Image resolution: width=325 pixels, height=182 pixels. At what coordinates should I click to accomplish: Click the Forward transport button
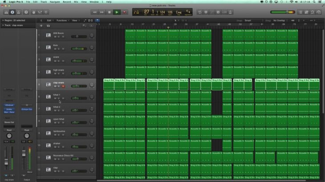pos(102,12)
